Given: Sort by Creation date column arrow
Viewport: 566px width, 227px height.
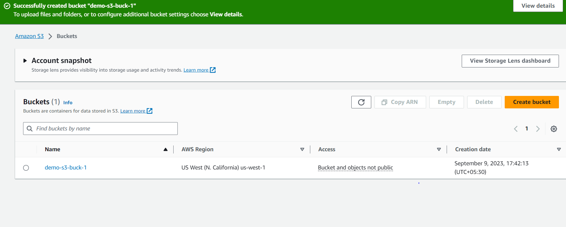Looking at the screenshot, I should pyautogui.click(x=559, y=149).
